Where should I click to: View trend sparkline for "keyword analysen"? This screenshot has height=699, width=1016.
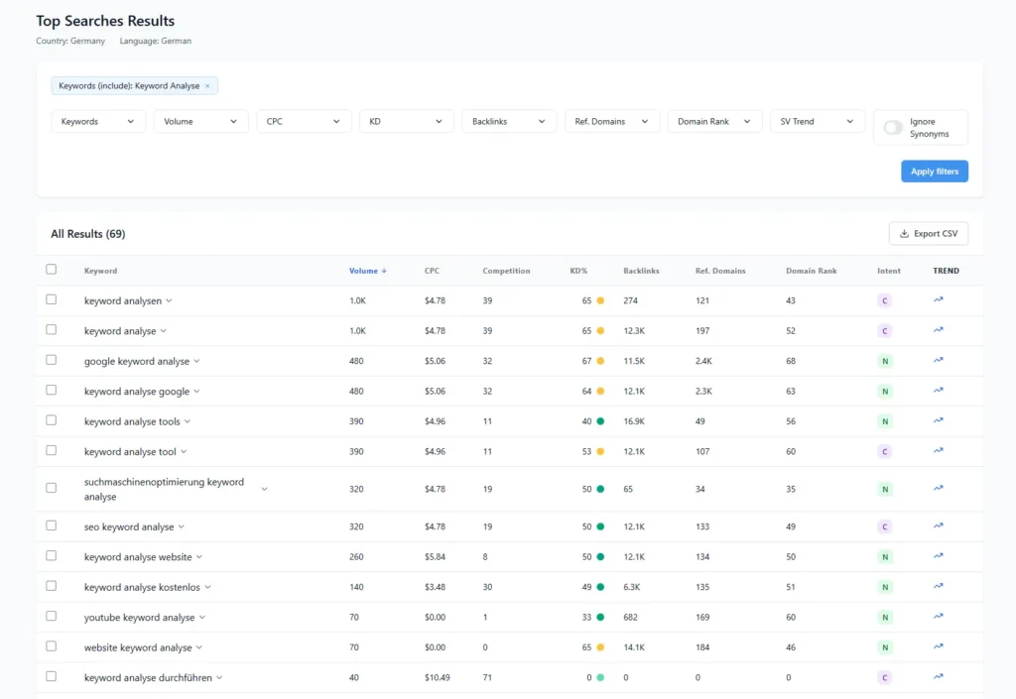coord(938,299)
